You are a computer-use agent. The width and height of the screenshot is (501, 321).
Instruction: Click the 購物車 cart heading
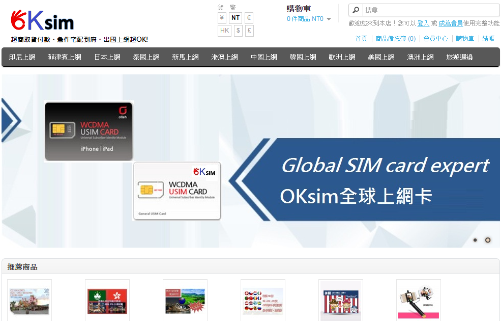coord(299,9)
